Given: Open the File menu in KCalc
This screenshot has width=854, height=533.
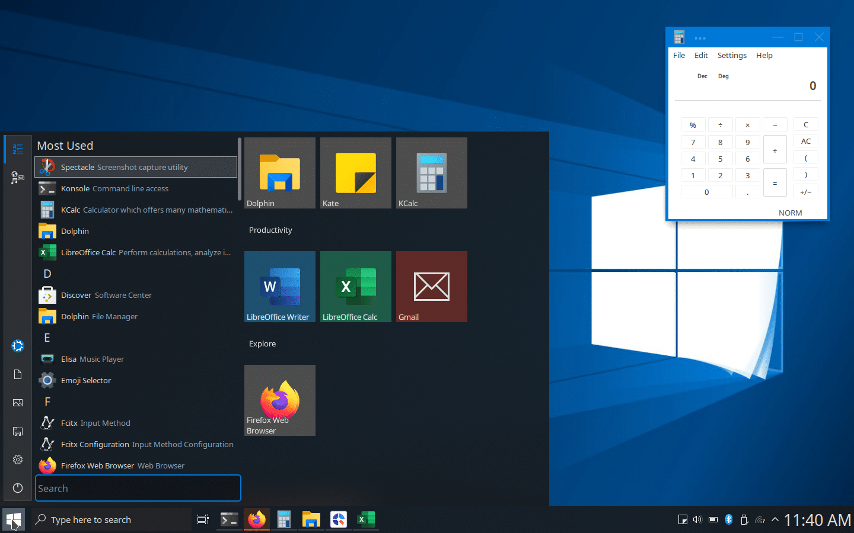Looking at the screenshot, I should [x=679, y=55].
